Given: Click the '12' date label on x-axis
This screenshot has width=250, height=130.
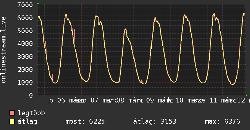Looking at the screenshot, I should tap(241, 100).
